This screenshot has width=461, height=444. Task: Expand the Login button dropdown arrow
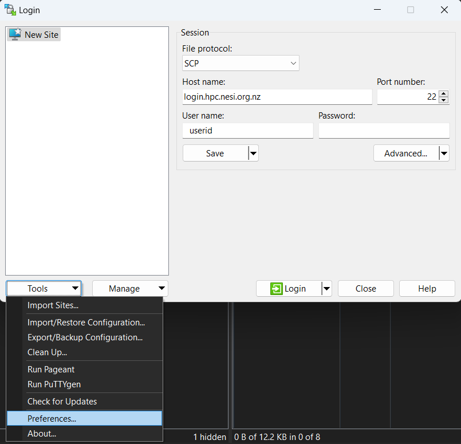[325, 288]
